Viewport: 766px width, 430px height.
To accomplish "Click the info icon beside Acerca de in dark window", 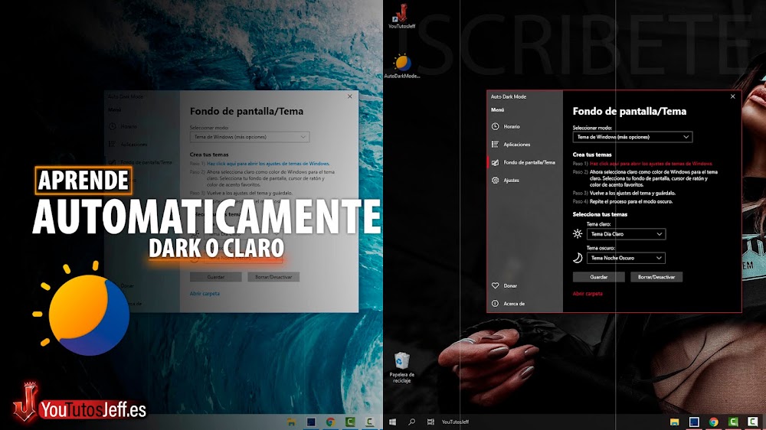I will click(x=495, y=304).
